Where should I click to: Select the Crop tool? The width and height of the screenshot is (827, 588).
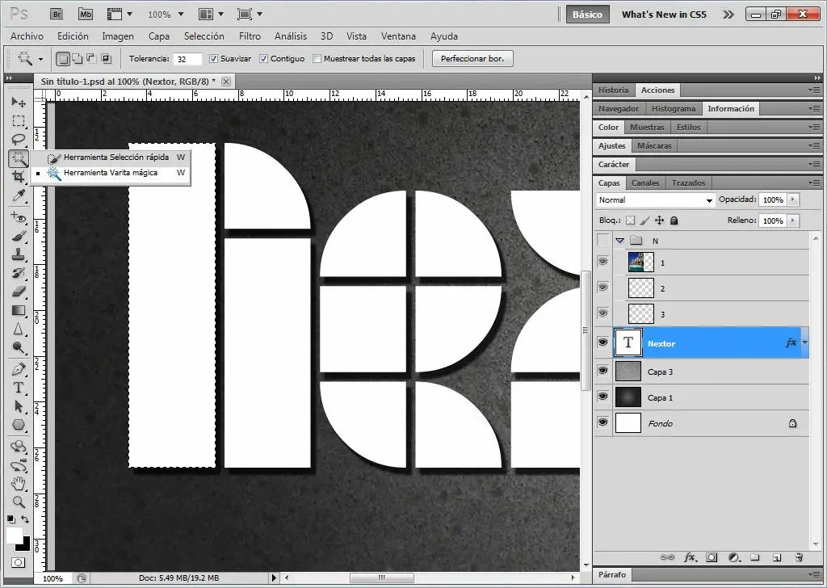click(18, 177)
